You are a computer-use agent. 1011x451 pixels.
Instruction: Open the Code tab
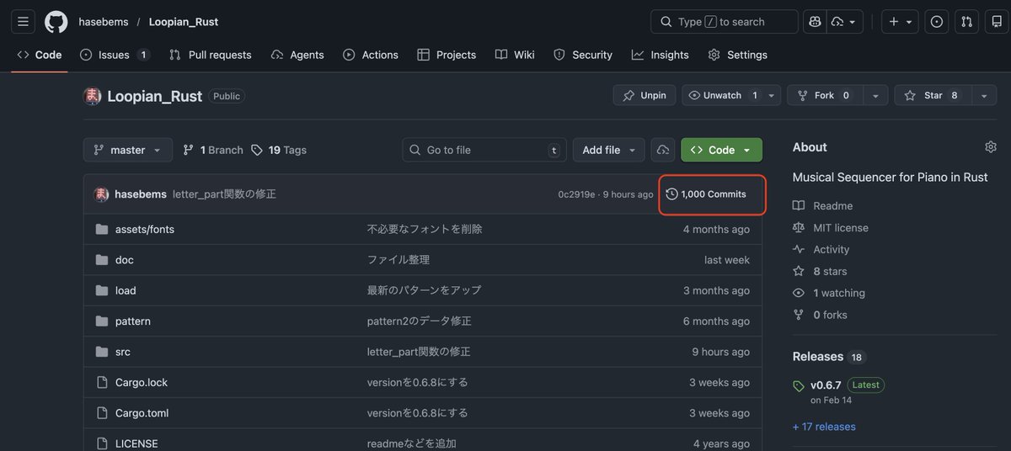point(40,55)
